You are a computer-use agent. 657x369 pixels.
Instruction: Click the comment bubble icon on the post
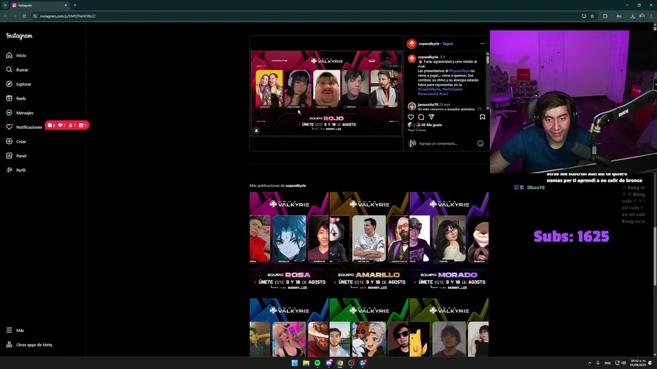click(x=421, y=117)
